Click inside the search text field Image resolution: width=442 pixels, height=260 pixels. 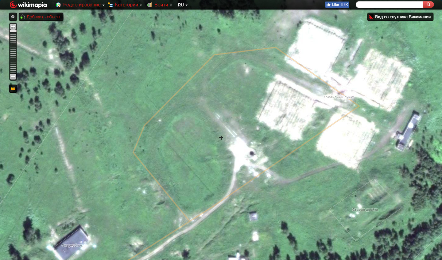point(389,5)
